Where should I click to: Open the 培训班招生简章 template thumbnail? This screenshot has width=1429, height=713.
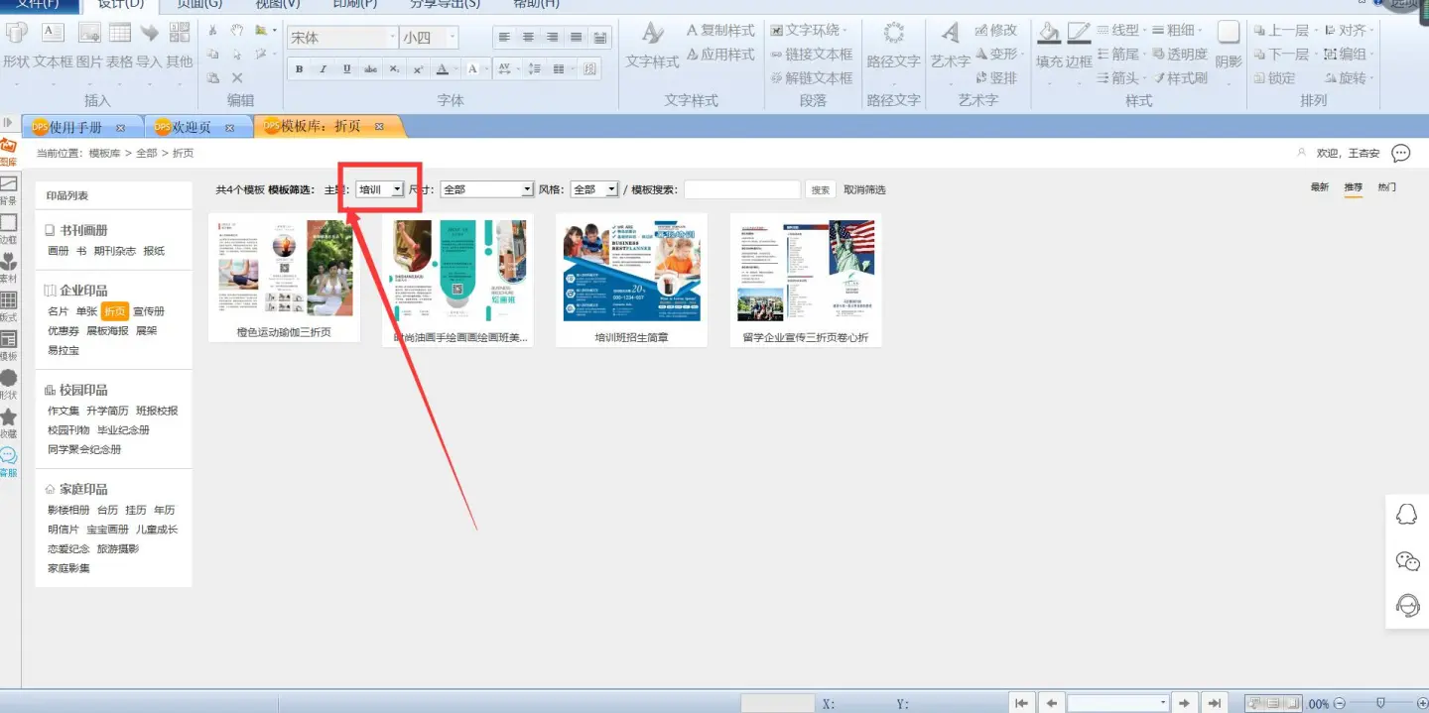(631, 272)
